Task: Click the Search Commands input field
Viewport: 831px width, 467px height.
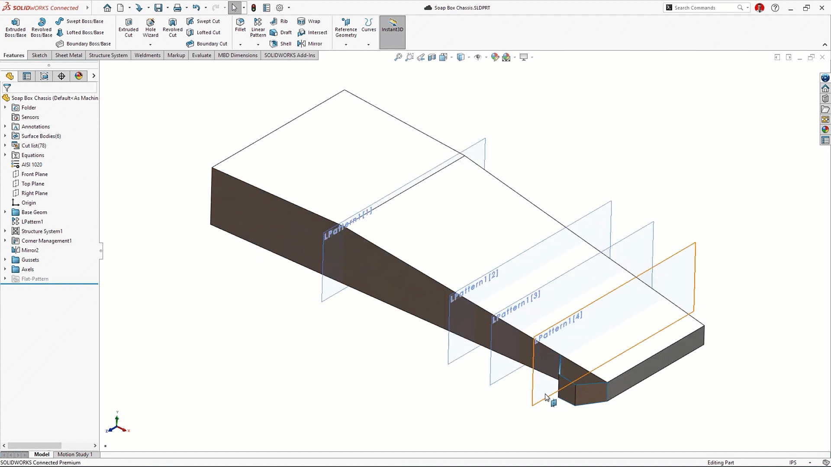Action: (x=705, y=8)
